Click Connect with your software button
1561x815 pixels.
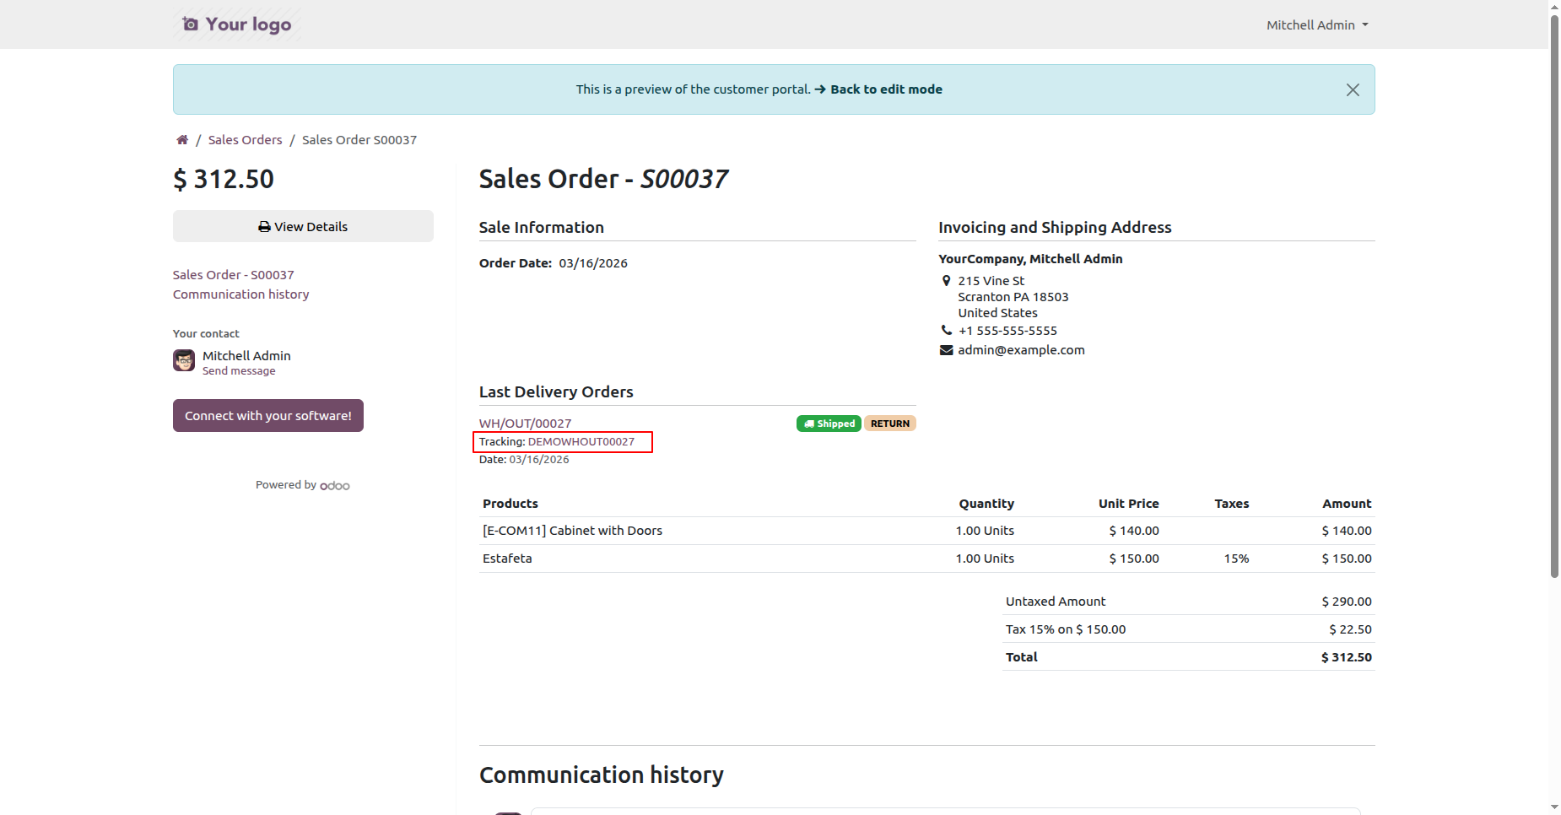pyautogui.click(x=268, y=416)
